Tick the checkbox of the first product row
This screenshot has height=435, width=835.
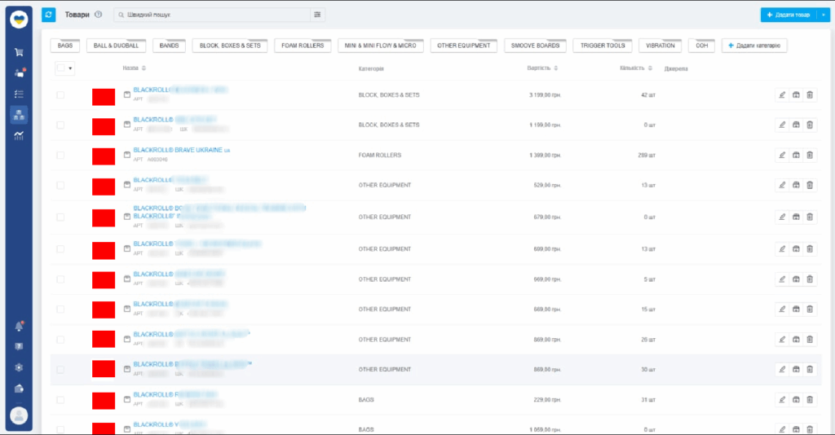(60, 95)
